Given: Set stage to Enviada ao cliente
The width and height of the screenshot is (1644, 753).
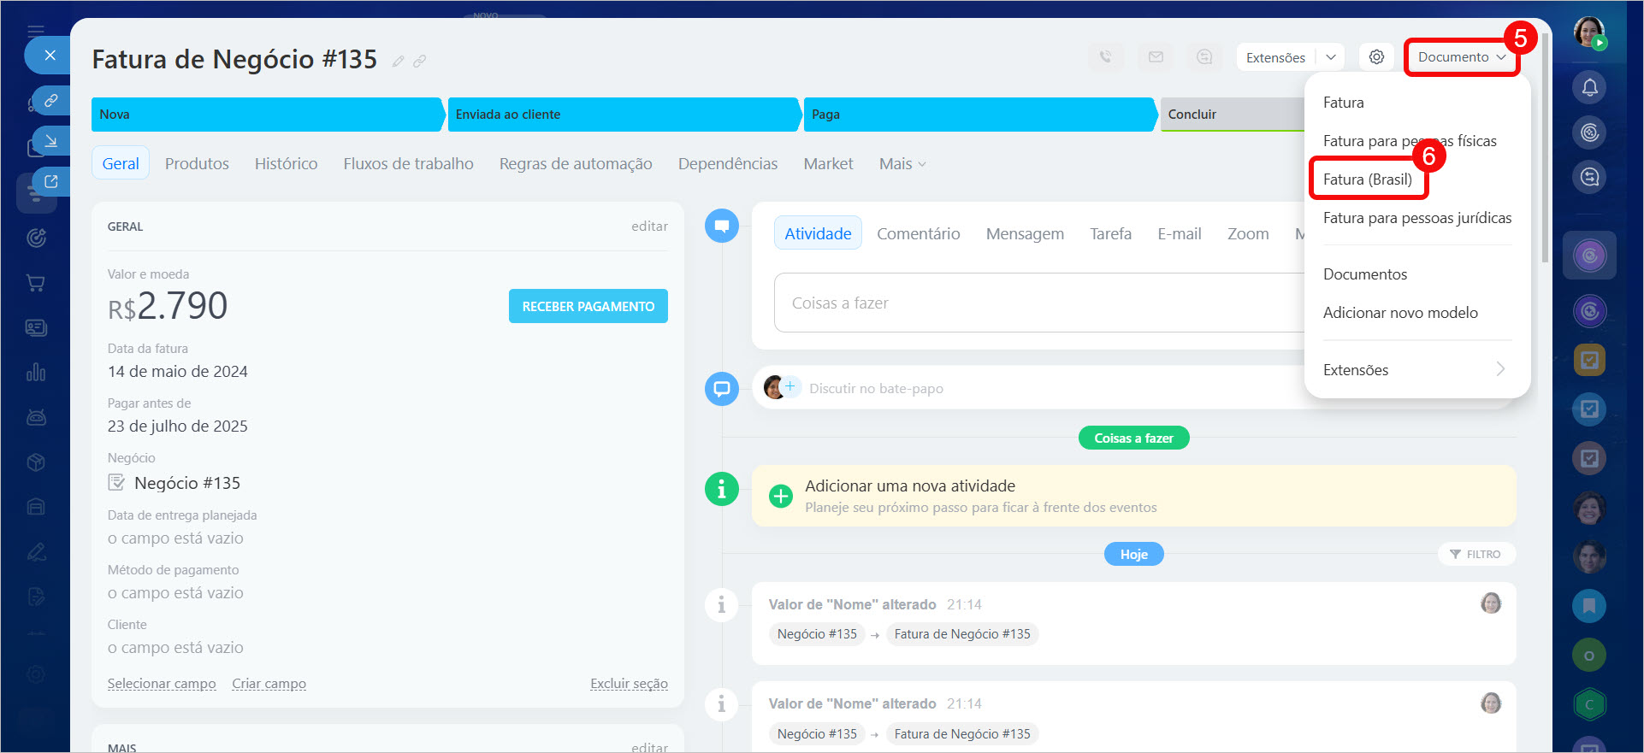Looking at the screenshot, I should [623, 115].
